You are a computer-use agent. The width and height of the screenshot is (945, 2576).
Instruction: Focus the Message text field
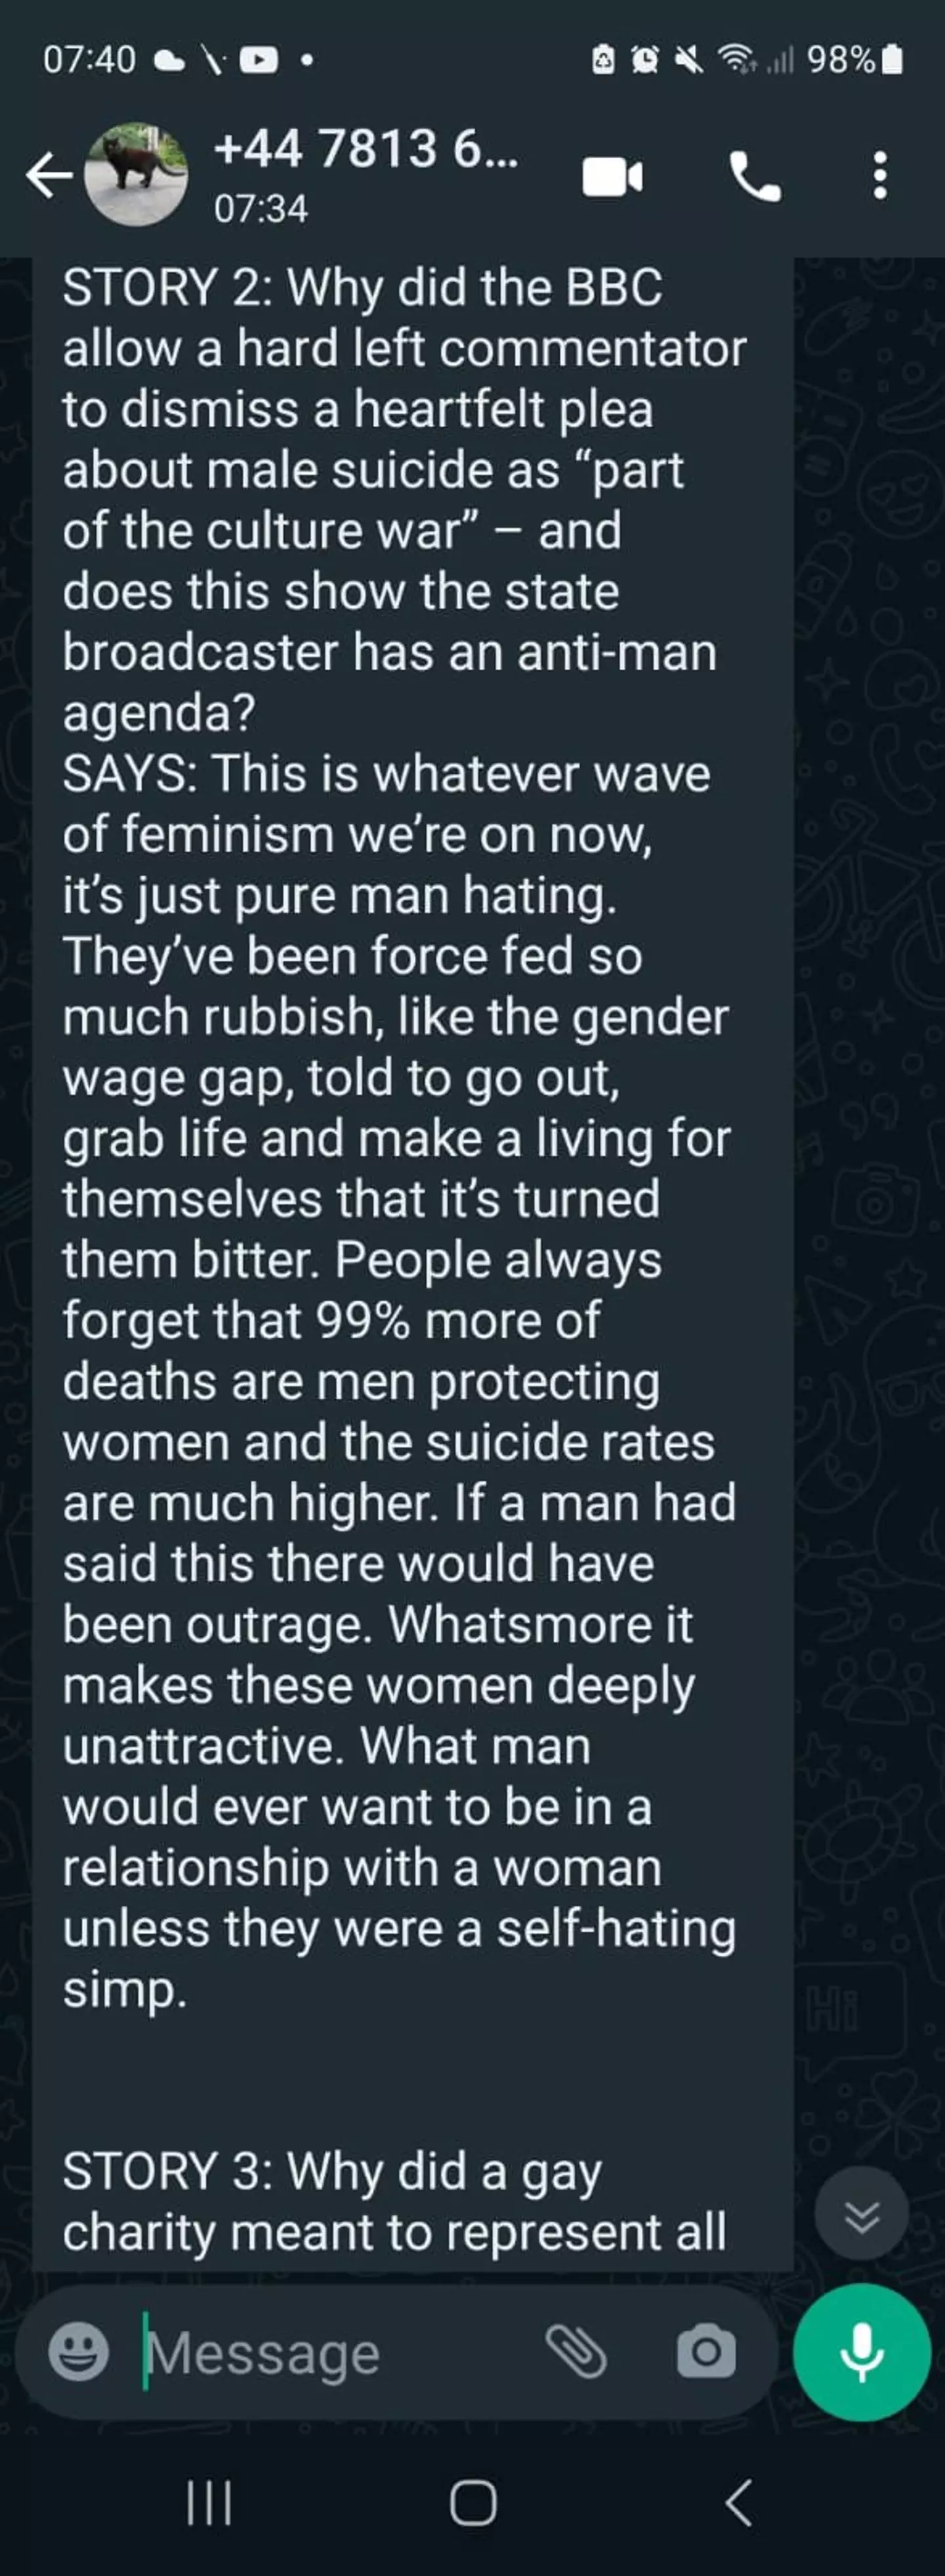tap(330, 2353)
